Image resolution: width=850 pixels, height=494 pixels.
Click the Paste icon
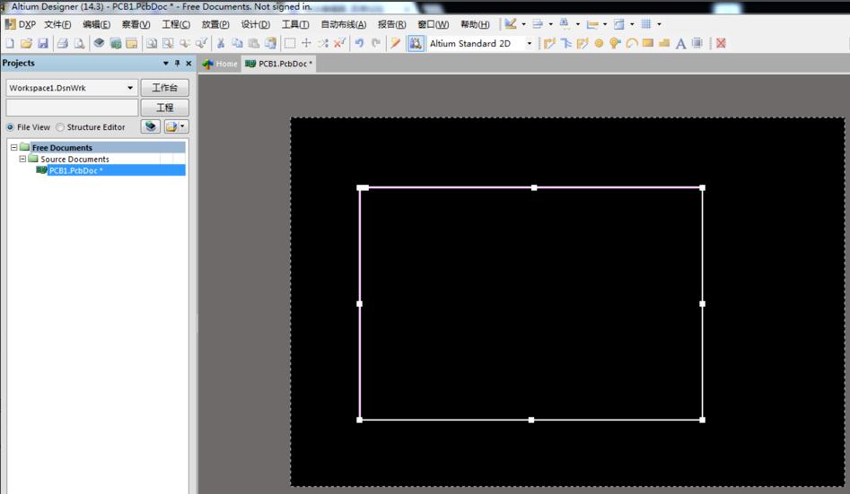[254, 43]
